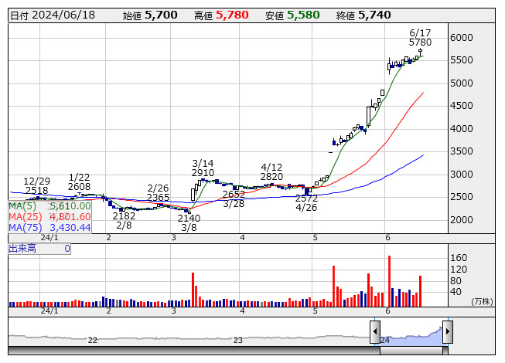Click the opening price value 5,700
This screenshot has height=363, width=505.
(x=161, y=15)
